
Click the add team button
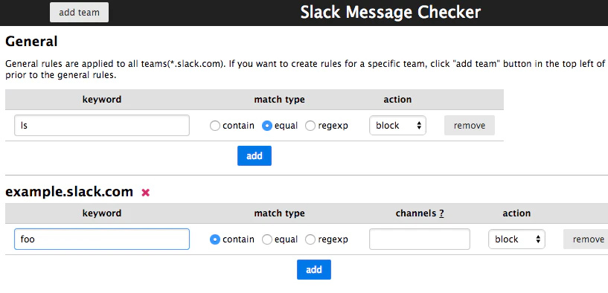[79, 13]
